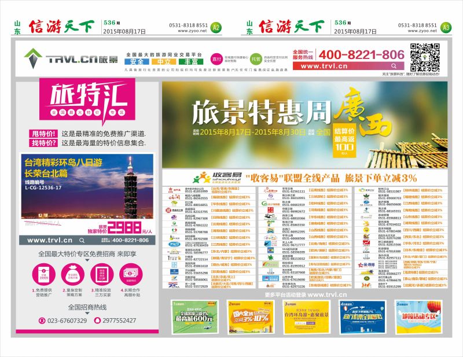Viewport: 463px width, 357px height.
Task: Click 400-8221-806 in the grey ad bar
Action: tap(130, 240)
